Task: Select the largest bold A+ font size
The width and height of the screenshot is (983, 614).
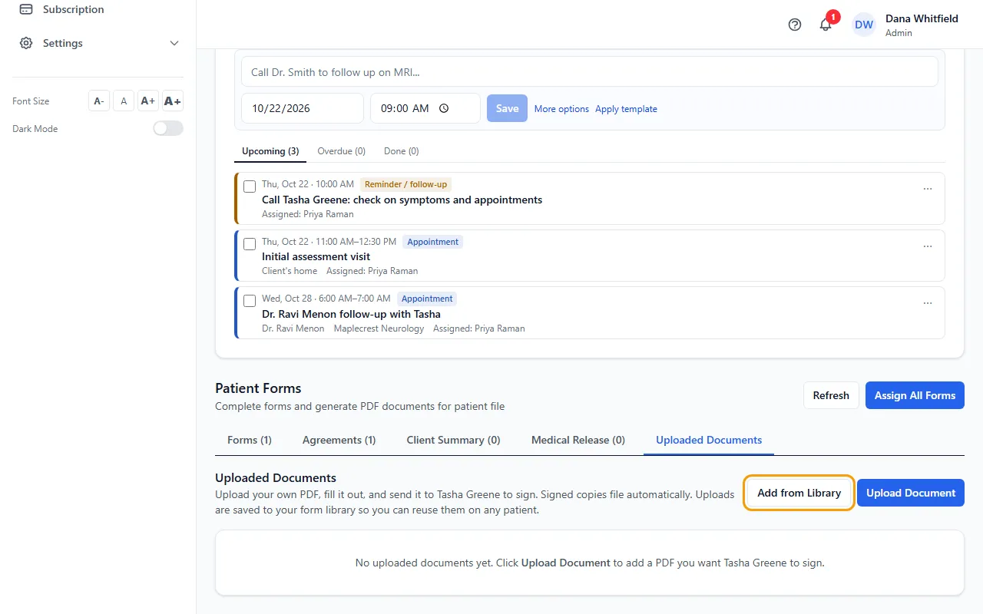Action: click(x=173, y=101)
